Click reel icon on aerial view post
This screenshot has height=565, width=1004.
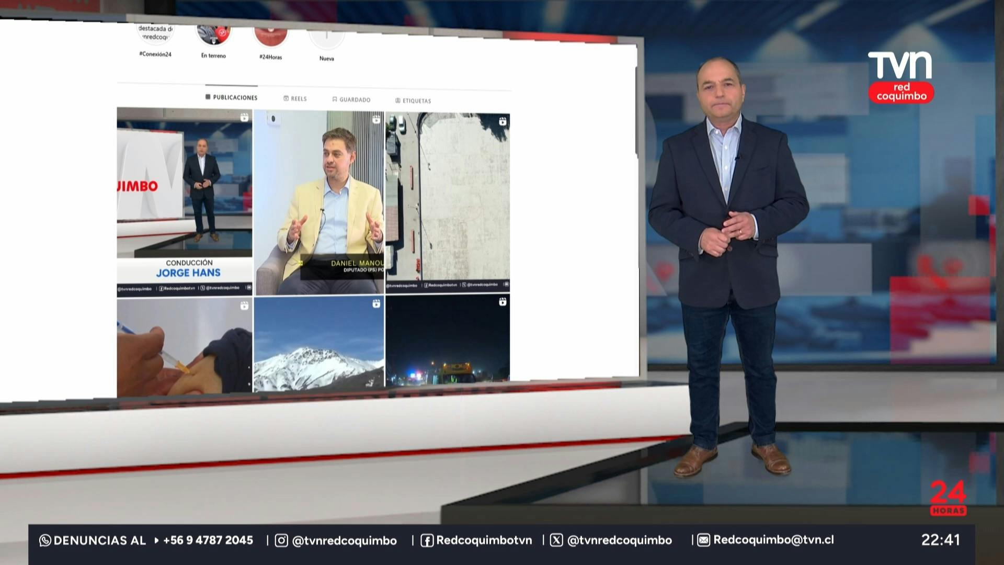(x=503, y=121)
